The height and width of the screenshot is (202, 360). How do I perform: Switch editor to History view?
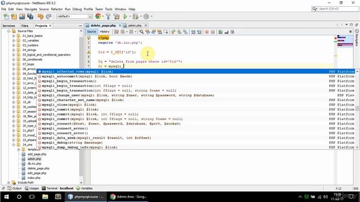tap(105, 31)
